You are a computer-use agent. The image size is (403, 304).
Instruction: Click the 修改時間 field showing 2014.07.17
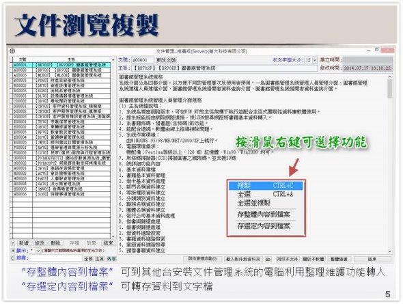click(367, 68)
